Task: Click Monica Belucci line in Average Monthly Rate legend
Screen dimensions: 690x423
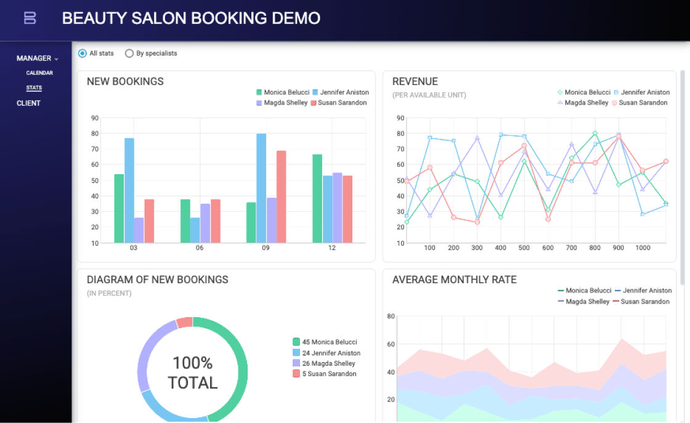Action: click(561, 291)
